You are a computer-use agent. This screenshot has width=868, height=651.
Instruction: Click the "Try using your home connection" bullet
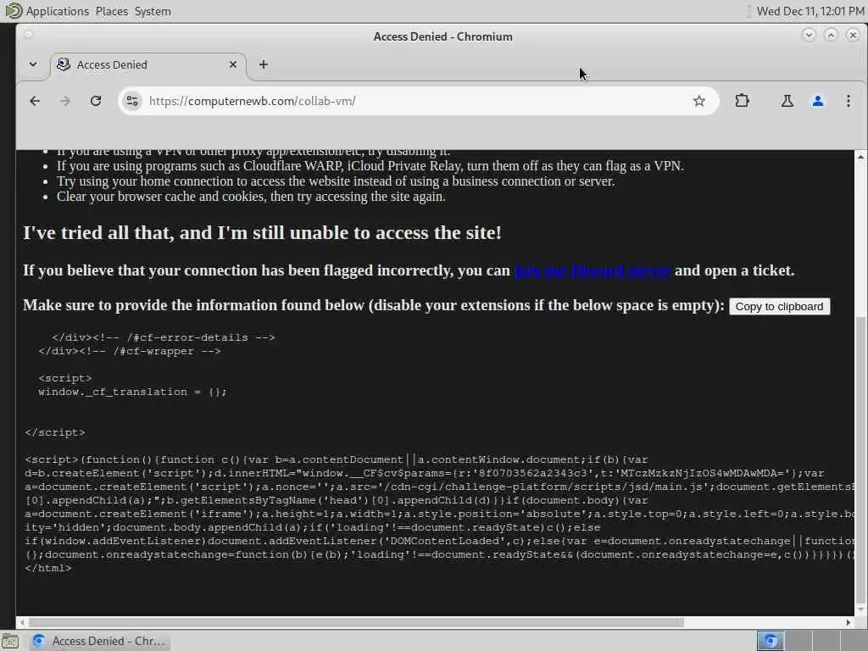point(336,181)
